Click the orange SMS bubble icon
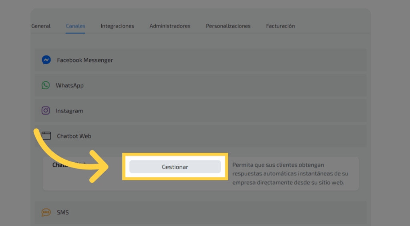Screen dimensions: 410x226 point(46,212)
